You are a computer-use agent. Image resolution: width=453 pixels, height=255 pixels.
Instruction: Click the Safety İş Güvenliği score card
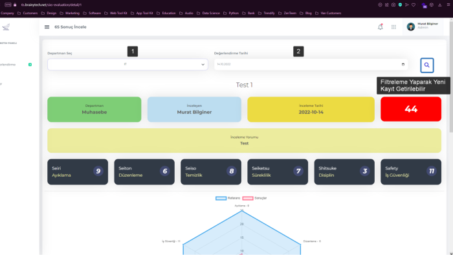tap(411, 172)
